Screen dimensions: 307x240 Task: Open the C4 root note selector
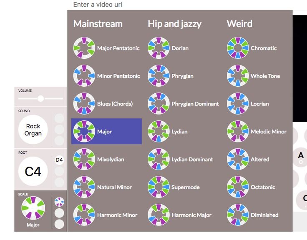point(33,171)
